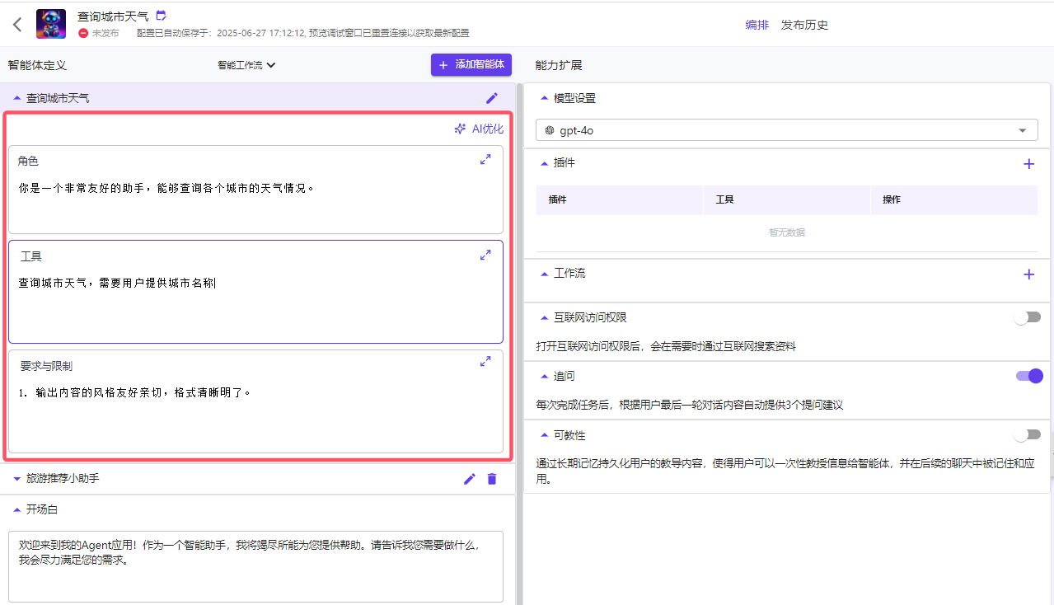The image size is (1054, 605).
Task: Collapse the 追问 section
Action: 544,376
